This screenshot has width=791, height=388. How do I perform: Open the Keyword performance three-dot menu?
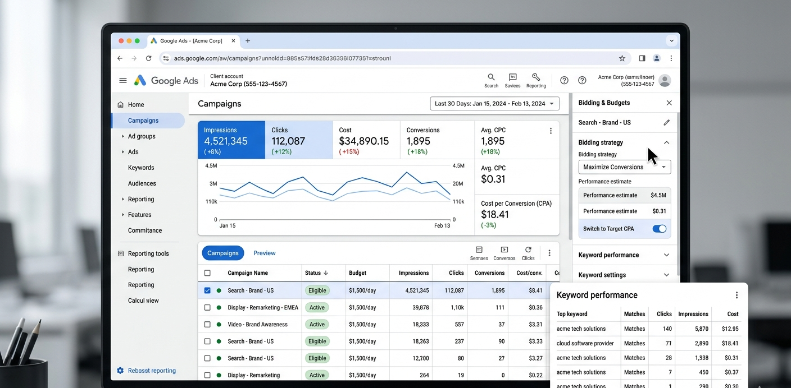click(x=737, y=295)
